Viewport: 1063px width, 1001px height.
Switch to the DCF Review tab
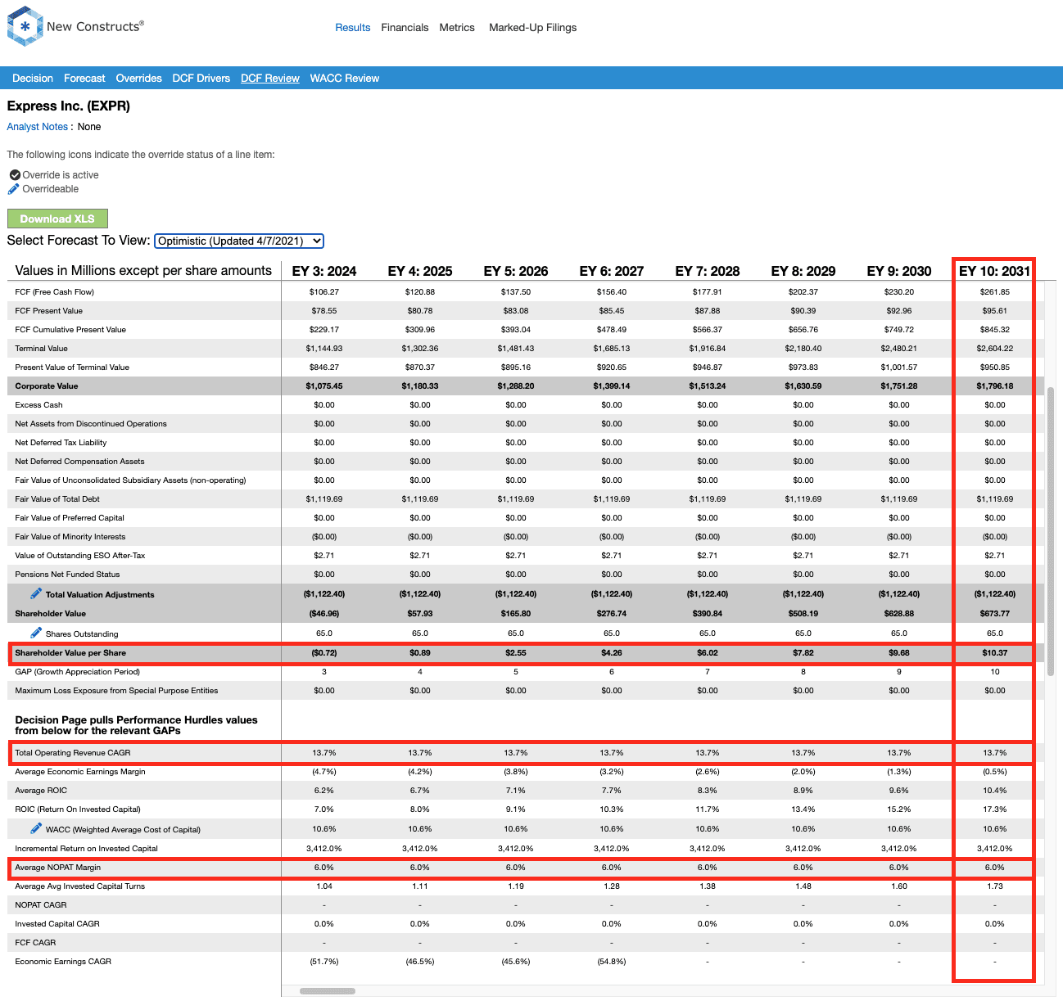[x=270, y=79]
